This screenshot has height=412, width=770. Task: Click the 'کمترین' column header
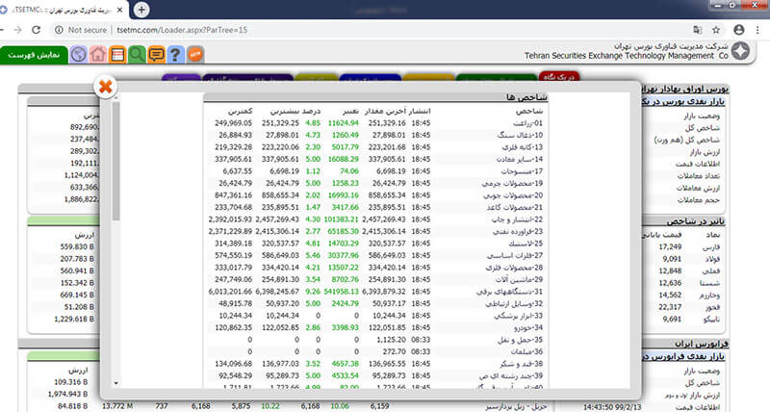[240, 111]
